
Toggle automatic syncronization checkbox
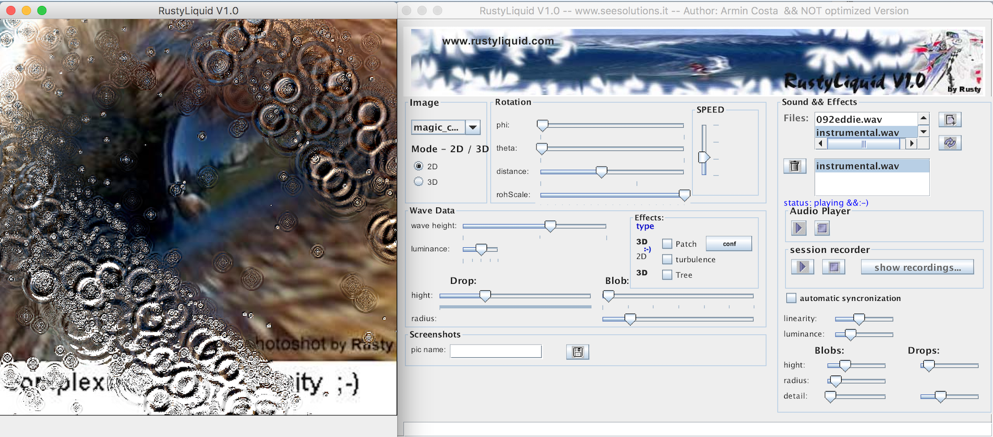(x=791, y=298)
